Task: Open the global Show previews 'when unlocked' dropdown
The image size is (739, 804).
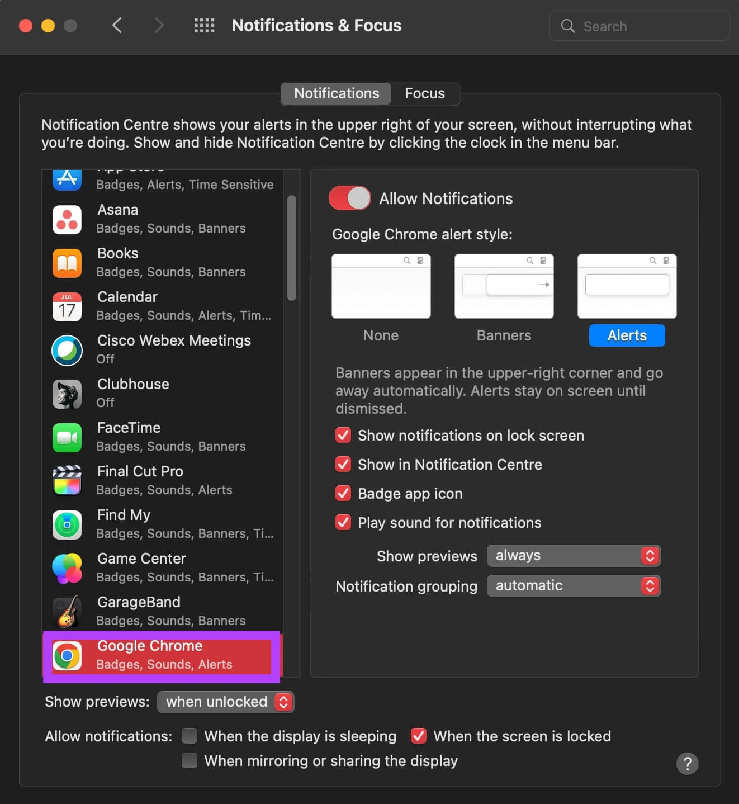Action: click(x=226, y=702)
